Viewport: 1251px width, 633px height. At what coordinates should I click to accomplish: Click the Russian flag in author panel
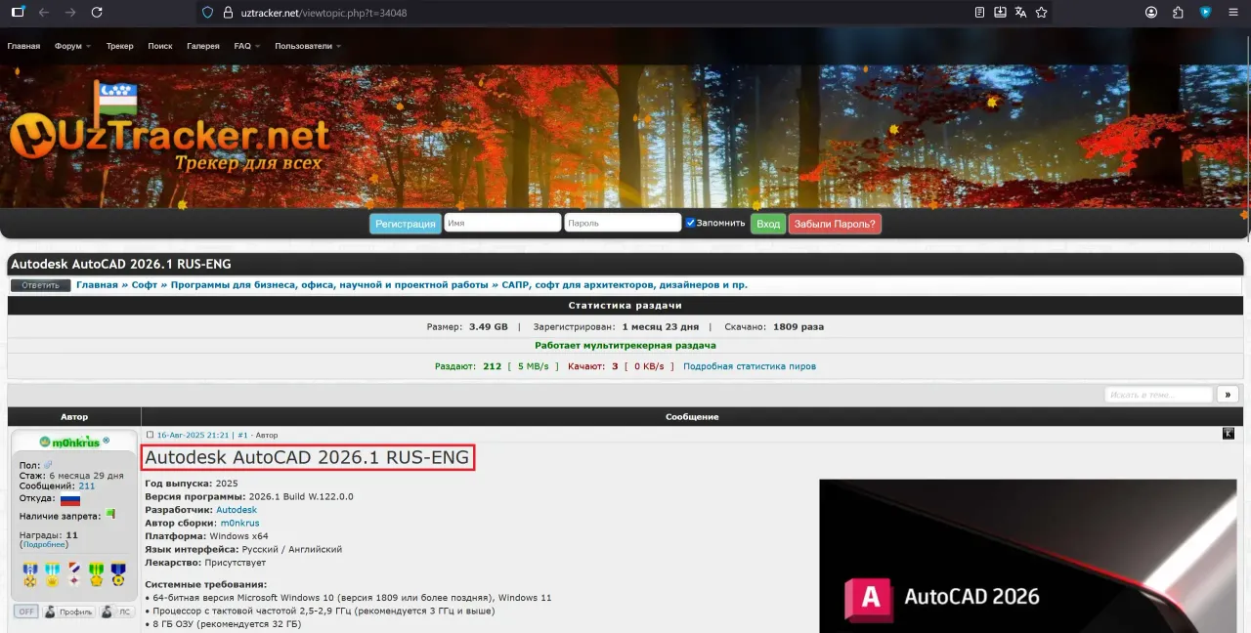(x=70, y=500)
